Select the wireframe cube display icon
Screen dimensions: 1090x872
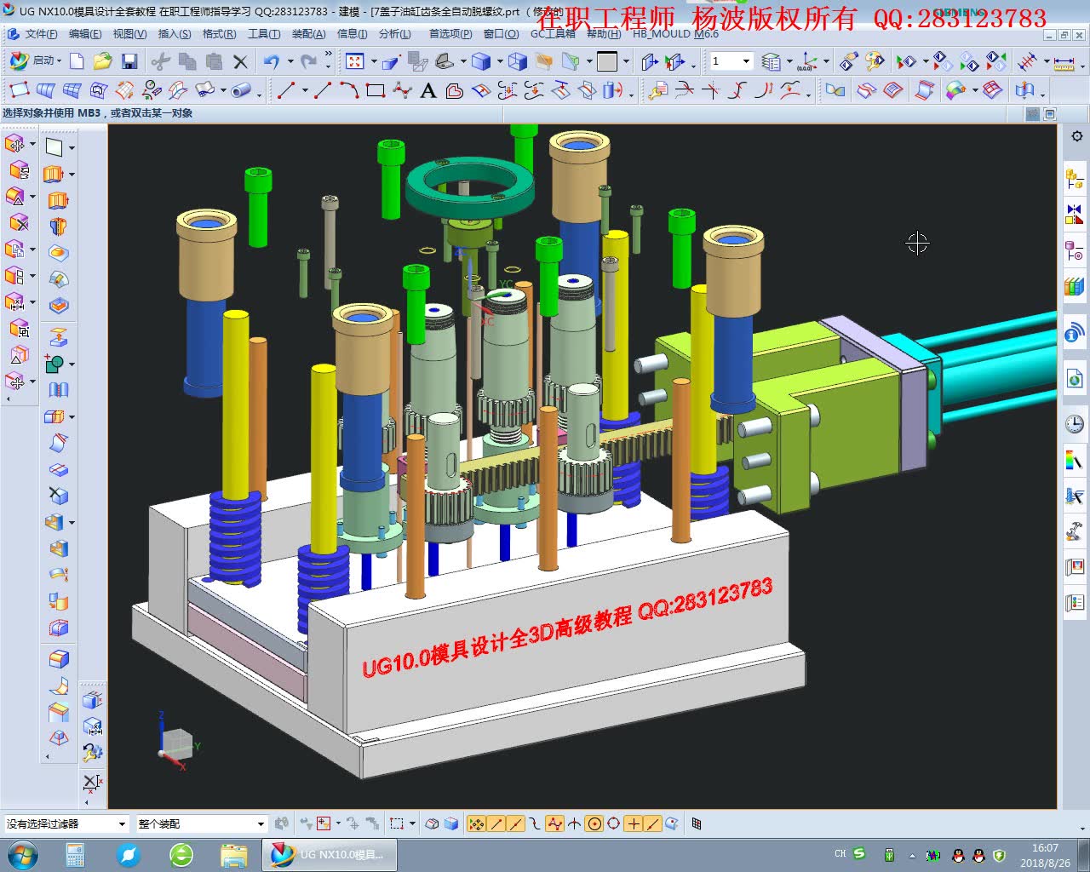click(x=517, y=61)
